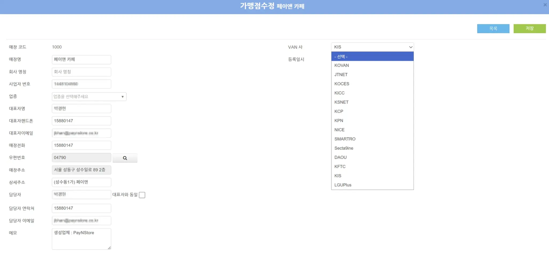Pick KOCES in the VAN dropdown
Screen dimensions: 549x265
(372, 84)
